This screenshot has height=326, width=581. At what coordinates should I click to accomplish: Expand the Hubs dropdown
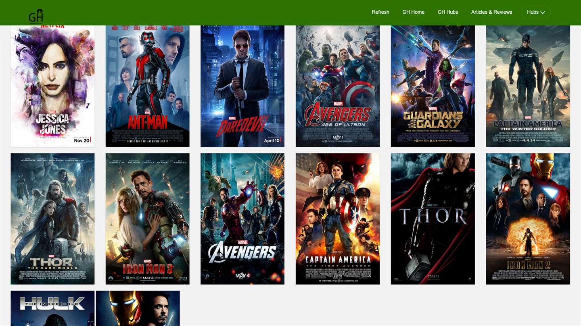pos(536,12)
